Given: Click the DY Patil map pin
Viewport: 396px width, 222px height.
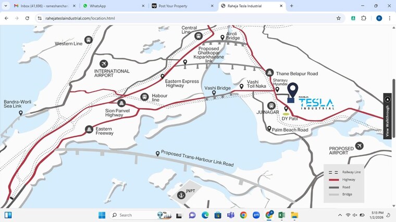Looking at the screenshot, I should click(286, 109).
